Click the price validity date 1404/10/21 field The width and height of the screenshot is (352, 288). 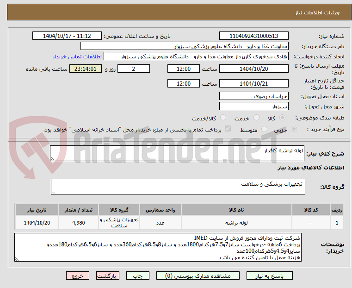(253, 83)
